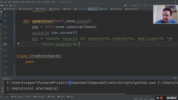Click the Debug bug icon in toolbar
Screen dimensions: 178x100
point(145,5)
